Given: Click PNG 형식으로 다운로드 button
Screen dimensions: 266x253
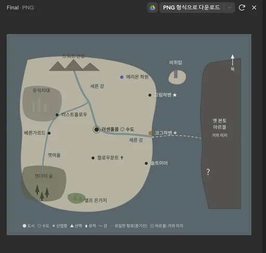Looking at the screenshot, I should (192, 8).
